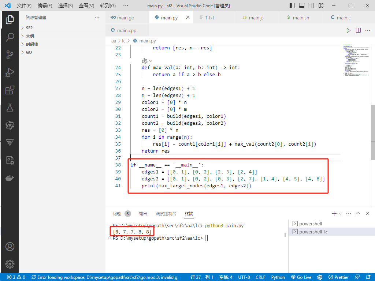Viewport: 375px width, 281px height.
Task: Change language mode Python
Action: [278, 277]
